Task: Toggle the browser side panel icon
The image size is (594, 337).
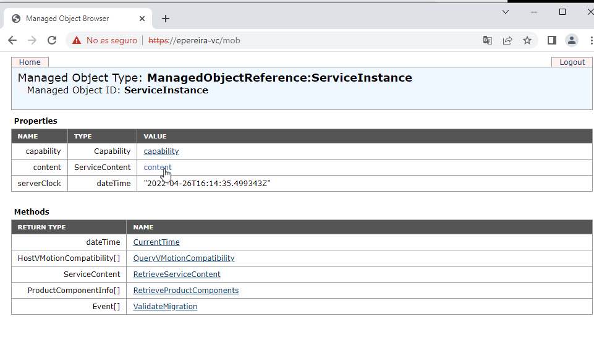Action: (552, 40)
